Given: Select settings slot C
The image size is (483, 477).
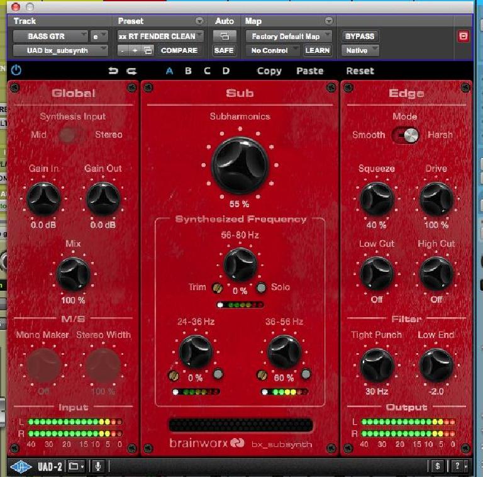Looking at the screenshot, I should (208, 71).
